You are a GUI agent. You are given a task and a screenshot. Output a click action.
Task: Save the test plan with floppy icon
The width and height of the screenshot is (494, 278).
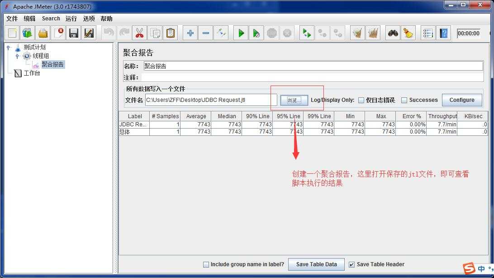(73, 33)
